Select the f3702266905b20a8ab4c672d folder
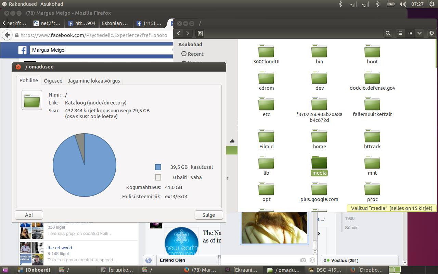Image resolution: width=438 pixels, height=274 pixels. click(x=319, y=110)
